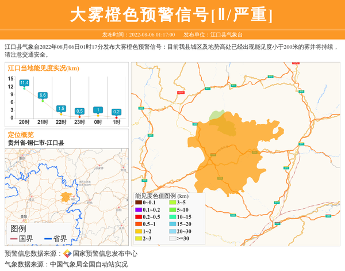
Task: Click the 国界 red line legend entry
Action: (22, 239)
